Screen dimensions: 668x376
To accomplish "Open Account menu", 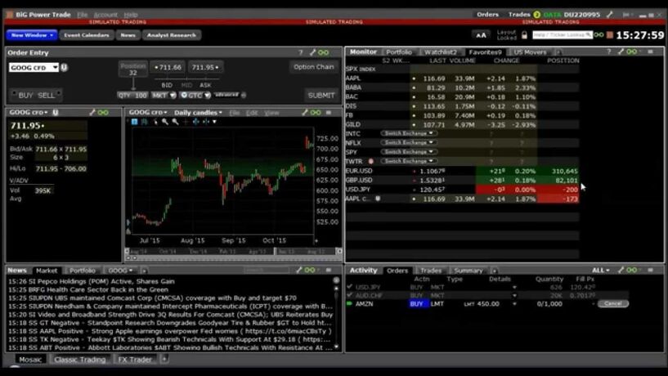I will (x=105, y=15).
